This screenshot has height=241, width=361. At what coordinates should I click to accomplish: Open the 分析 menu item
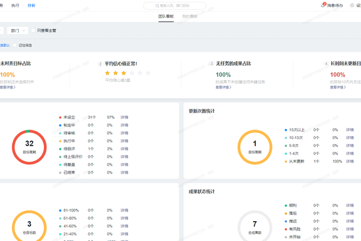pyautogui.click(x=31, y=5)
